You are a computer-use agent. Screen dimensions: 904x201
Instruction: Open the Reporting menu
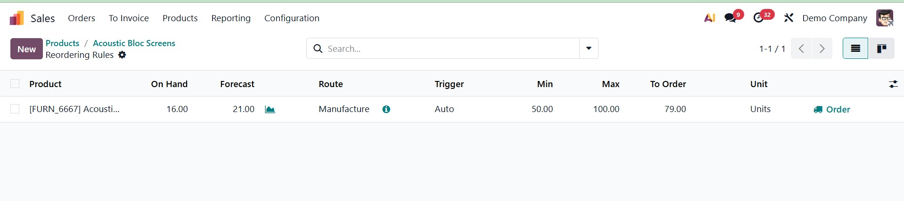[231, 18]
